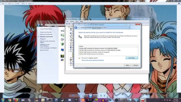Open Discord from taskbar

pos(70,100)
